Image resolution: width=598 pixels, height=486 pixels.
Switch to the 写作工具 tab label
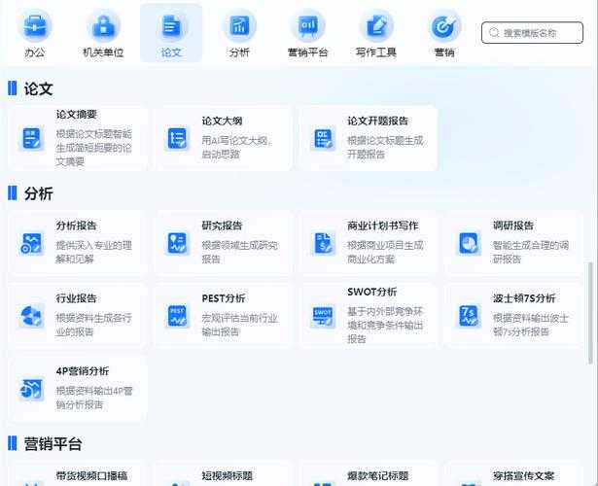(x=376, y=52)
